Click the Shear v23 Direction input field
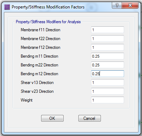Screen dimensions: 142x136 click(108, 91)
